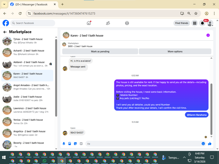The height and width of the screenshot is (164, 219).
Task: Open the Groups icon in top navigation
Action: [127, 23]
